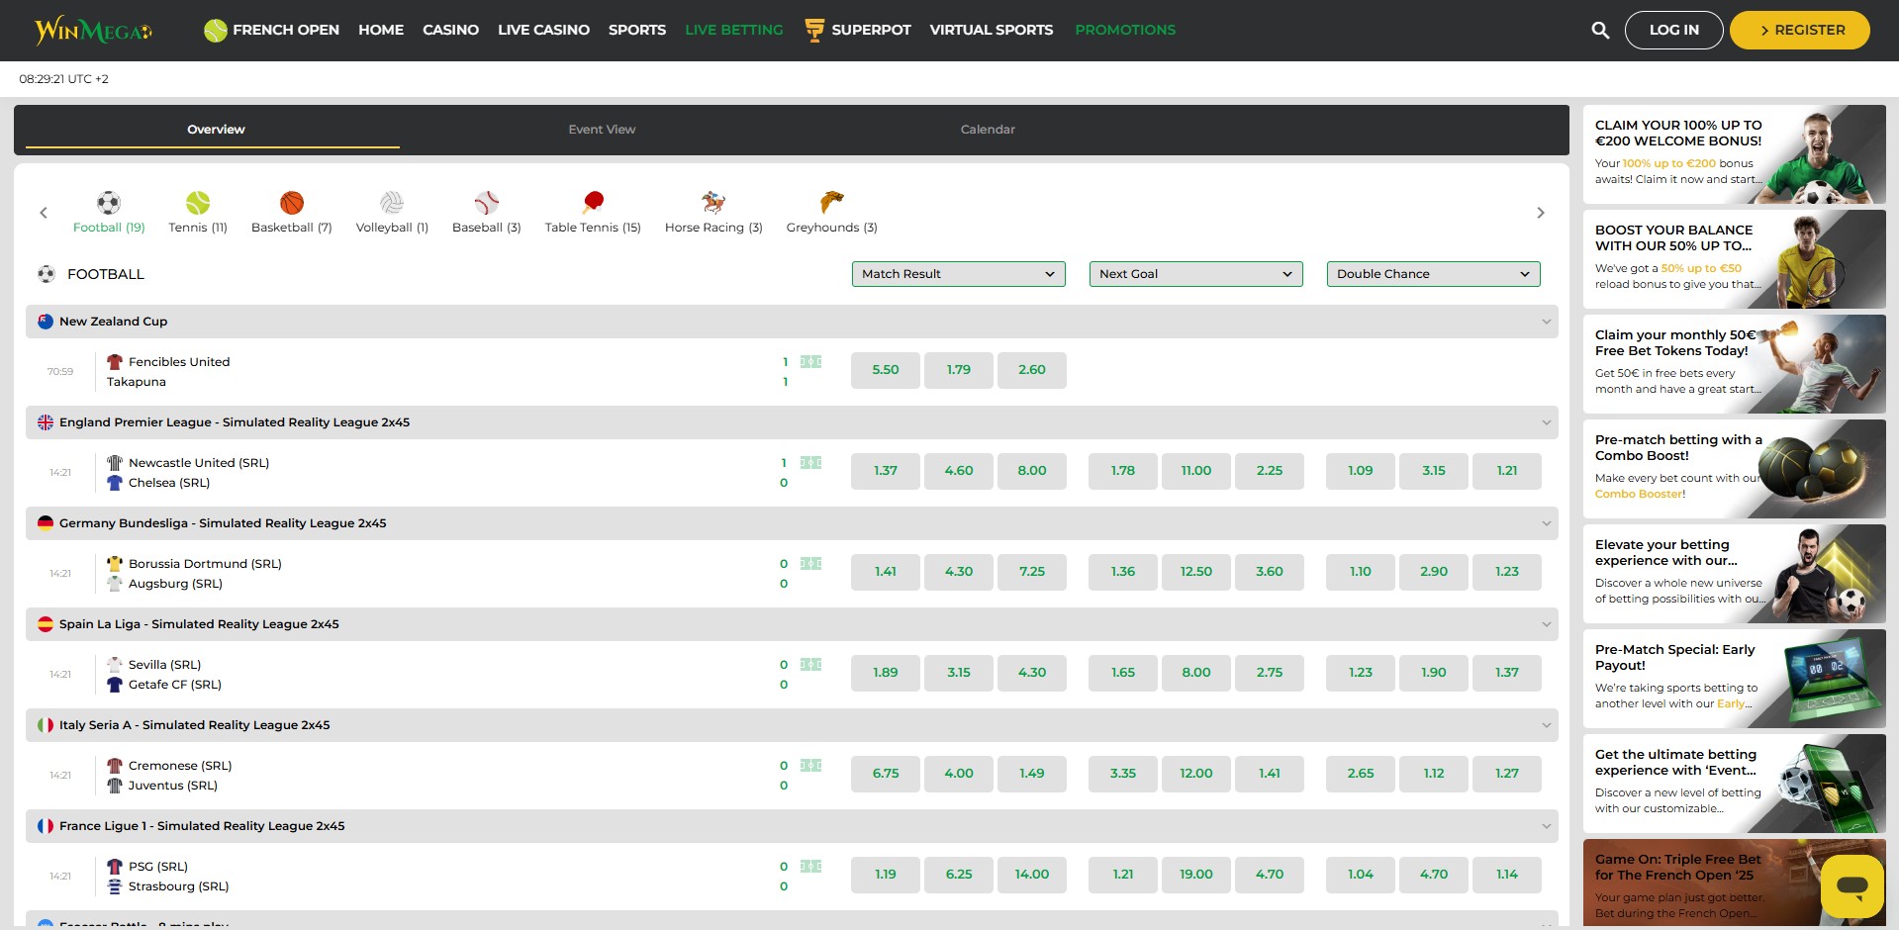Screen dimensions: 1899x930
Task: Open pitch tracker for Borussia Dortmund match
Action: pos(811,564)
